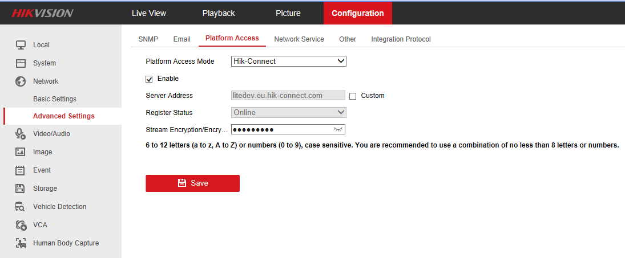Viewport: 625px width, 258px height.
Task: Switch to the Playback tab
Action: pos(219,13)
